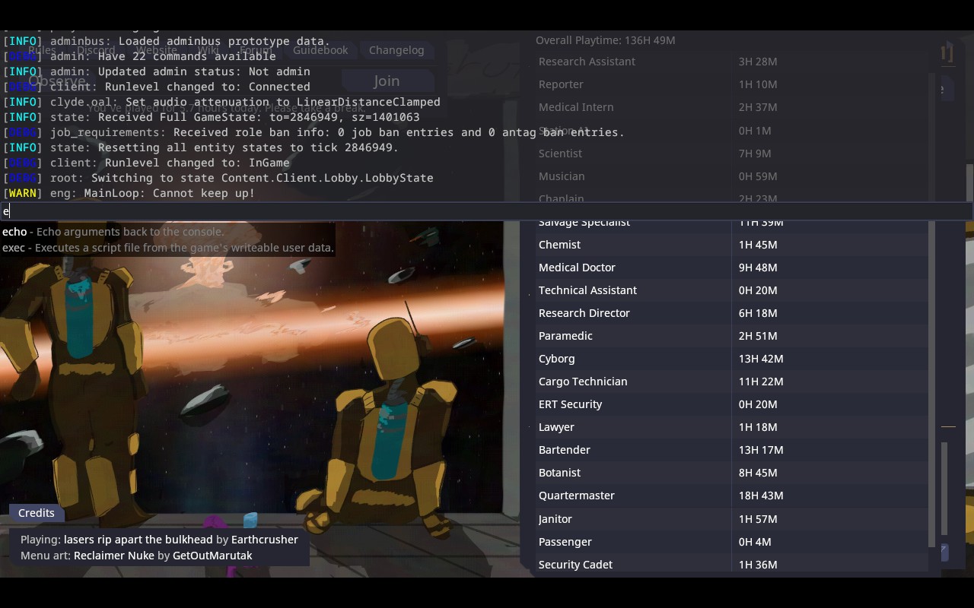Click the Overall Playtime header text

click(605, 40)
